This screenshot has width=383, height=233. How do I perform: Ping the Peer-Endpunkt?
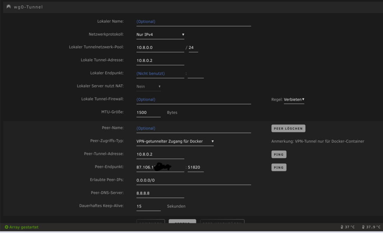click(279, 167)
